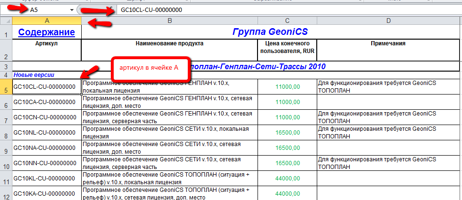
Task: Click the price 16500,00 for GC10NL-CU-00000000
Action: (287, 133)
